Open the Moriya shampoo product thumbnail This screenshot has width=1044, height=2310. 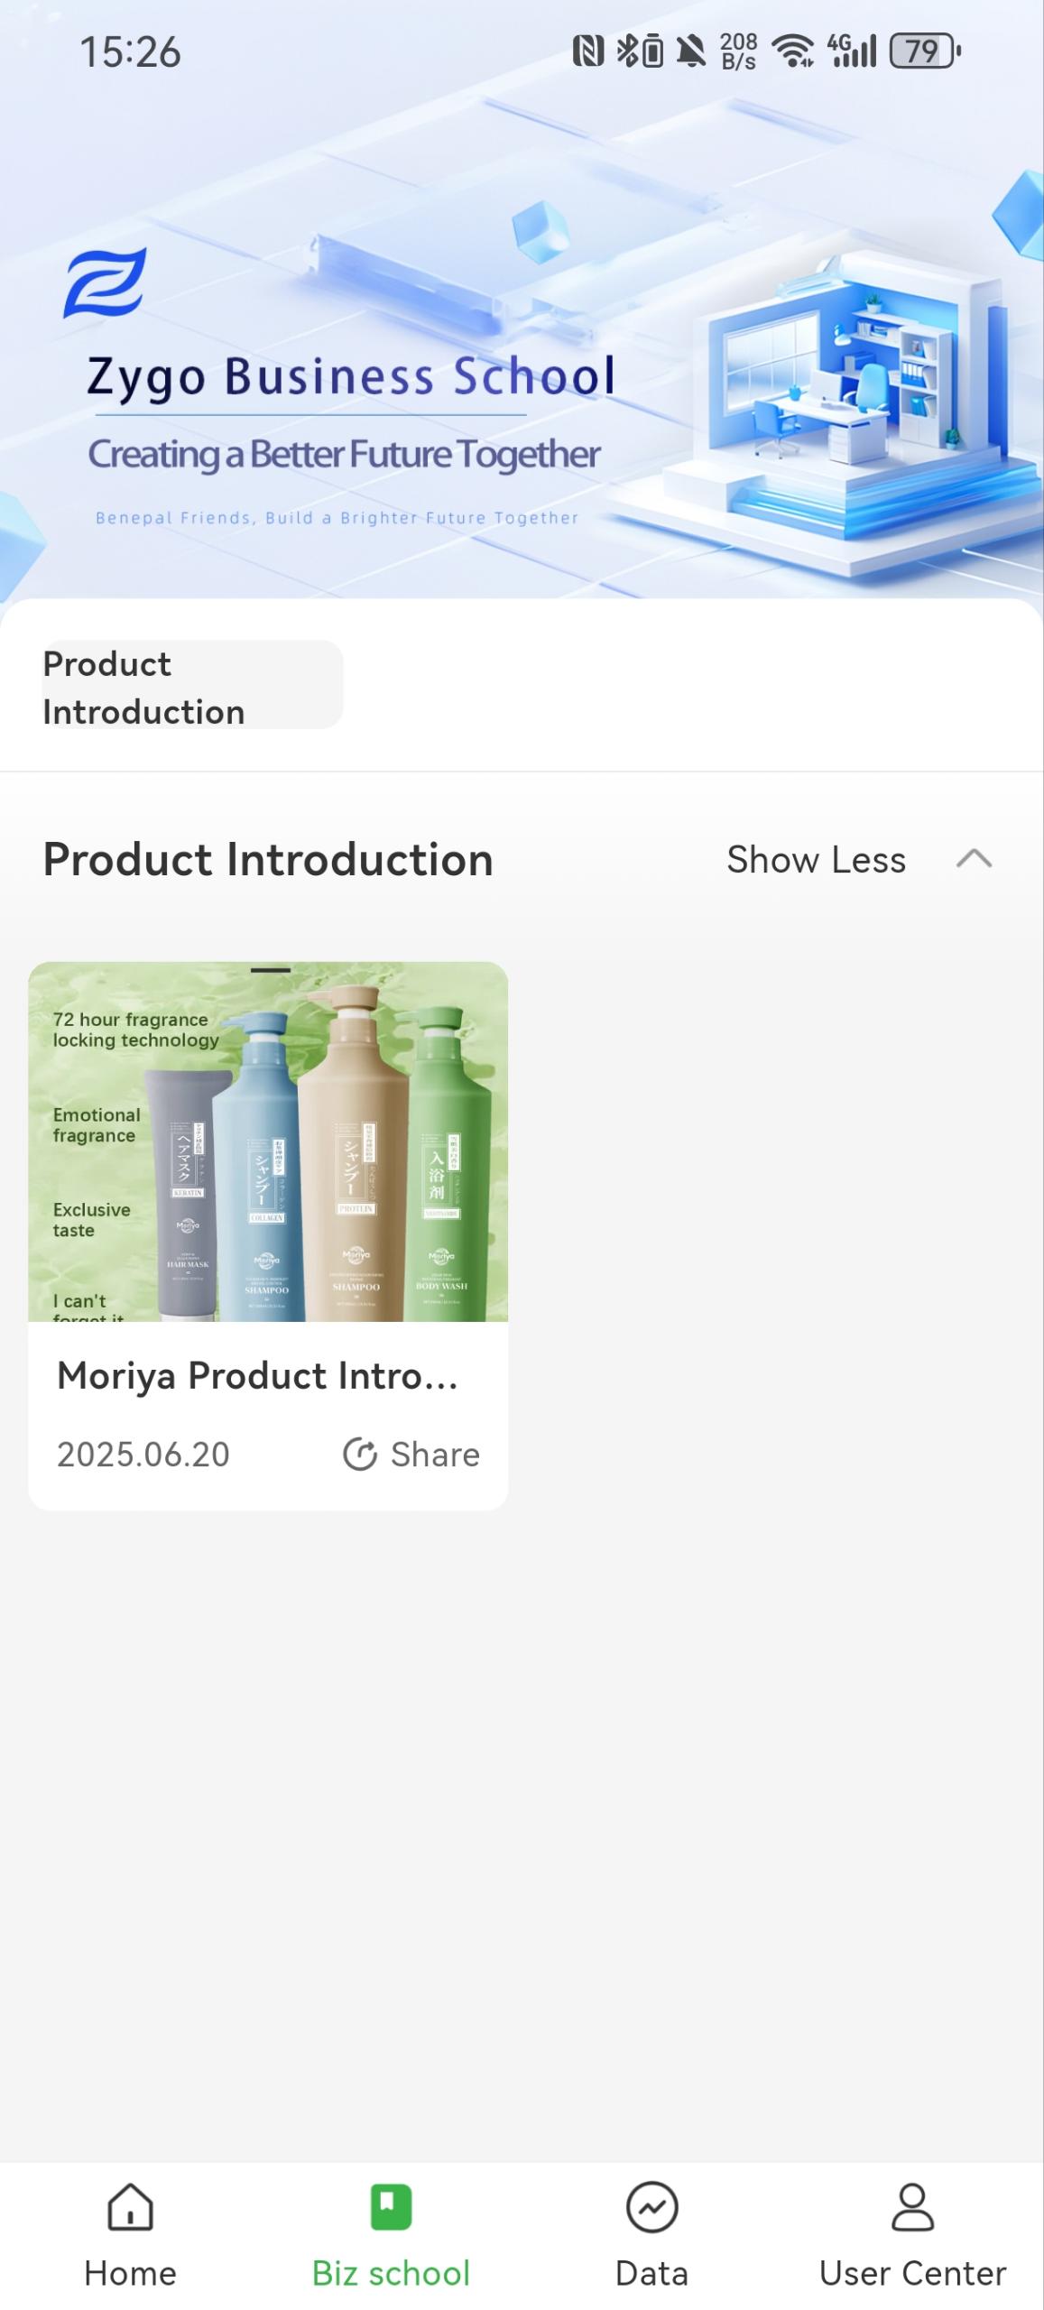pyautogui.click(x=268, y=1141)
